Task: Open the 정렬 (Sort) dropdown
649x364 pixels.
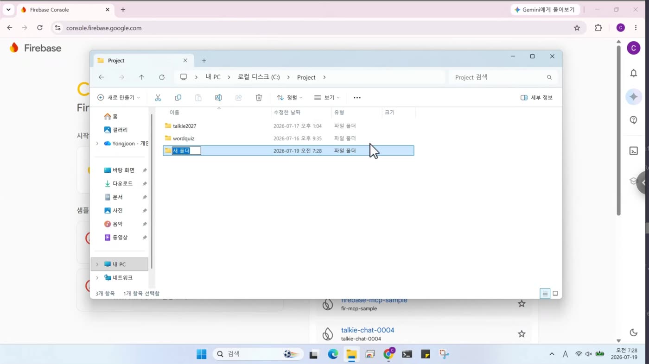Action: click(290, 98)
